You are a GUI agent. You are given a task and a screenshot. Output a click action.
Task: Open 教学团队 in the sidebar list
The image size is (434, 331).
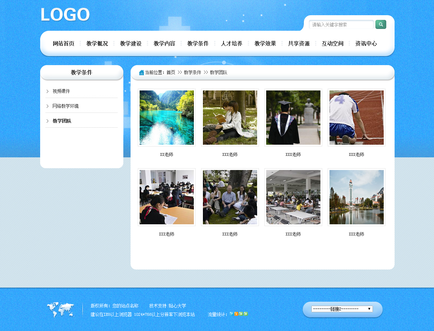pyautogui.click(x=62, y=121)
